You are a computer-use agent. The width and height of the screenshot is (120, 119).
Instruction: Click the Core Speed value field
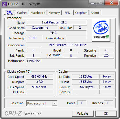tap(40, 76)
